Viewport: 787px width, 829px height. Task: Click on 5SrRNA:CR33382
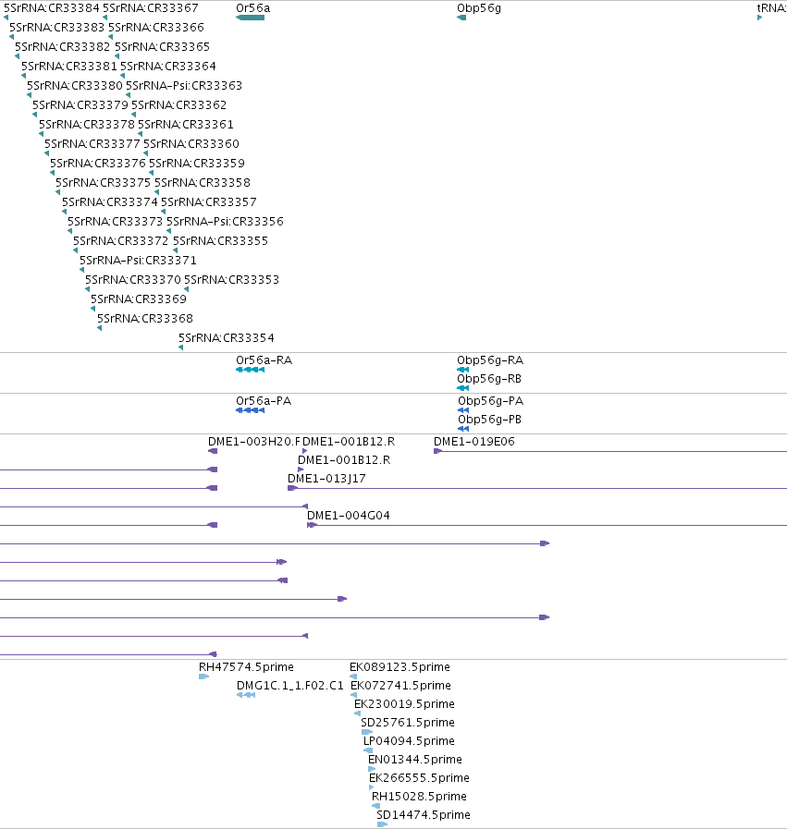pyautogui.click(x=62, y=47)
